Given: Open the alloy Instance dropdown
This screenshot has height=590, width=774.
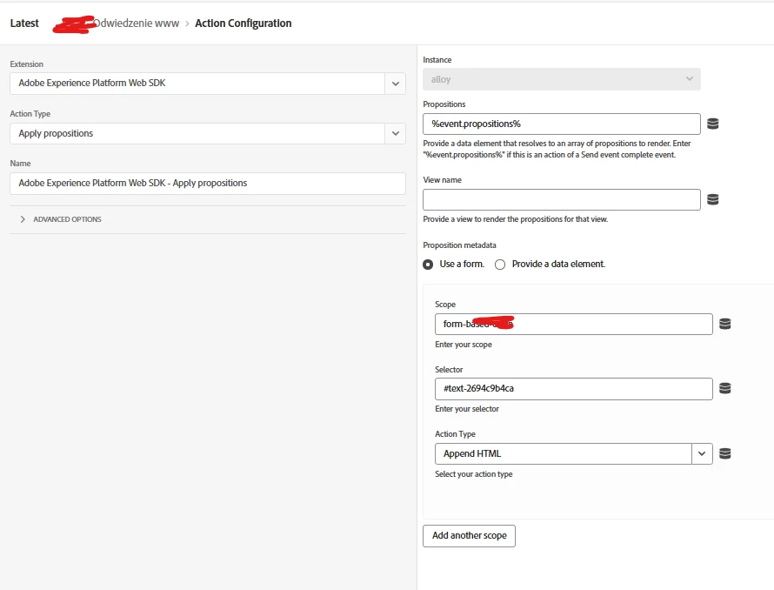Looking at the screenshot, I should (x=562, y=79).
